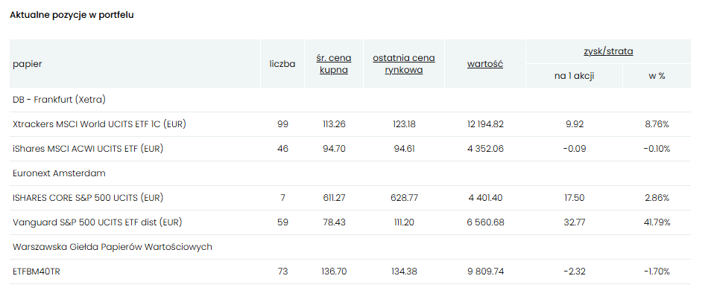Select Xtrackers MSCI World UCITS ETF row

[x=99, y=124]
